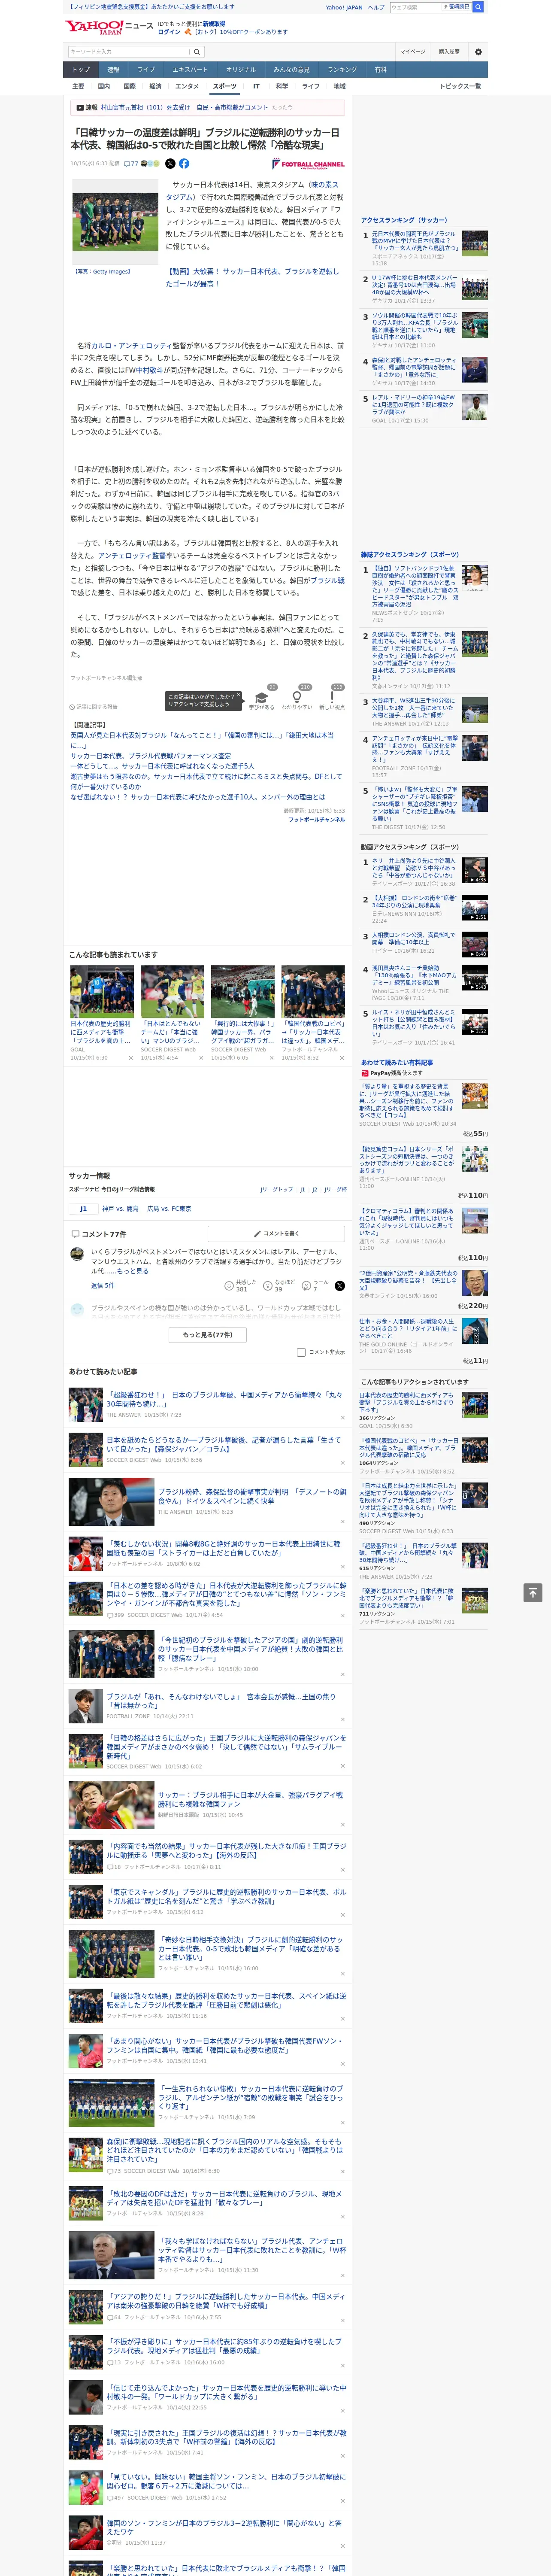Open related link サッカー日本代表、ブラジル代表戦パフォーマンス査定
Screen dimensions: 551x2576
pos(150,756)
